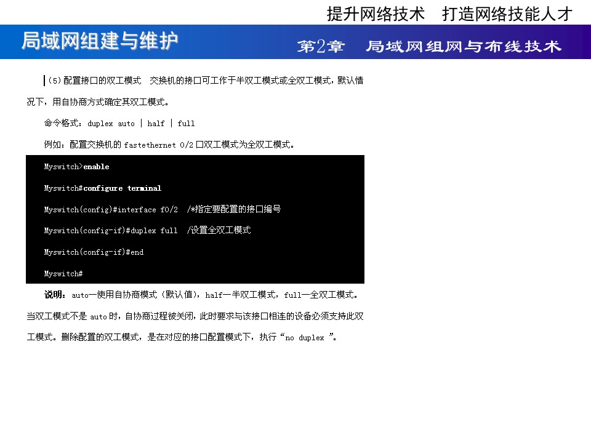Click the command interface f0/2 in terminal
591x443 pixels.
(147, 209)
